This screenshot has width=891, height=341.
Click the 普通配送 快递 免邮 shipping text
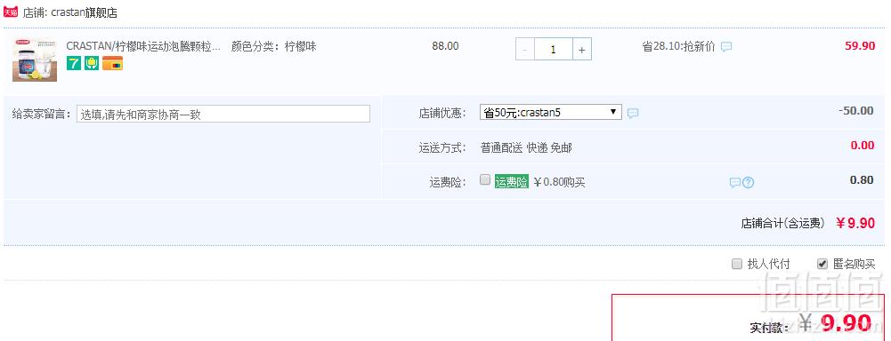(x=526, y=147)
